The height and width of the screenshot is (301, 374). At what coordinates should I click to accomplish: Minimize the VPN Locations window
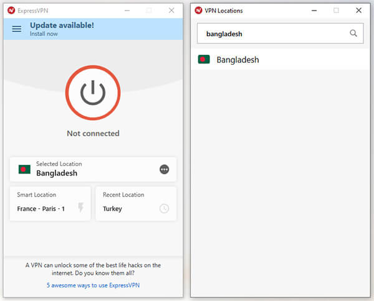[x=314, y=11]
